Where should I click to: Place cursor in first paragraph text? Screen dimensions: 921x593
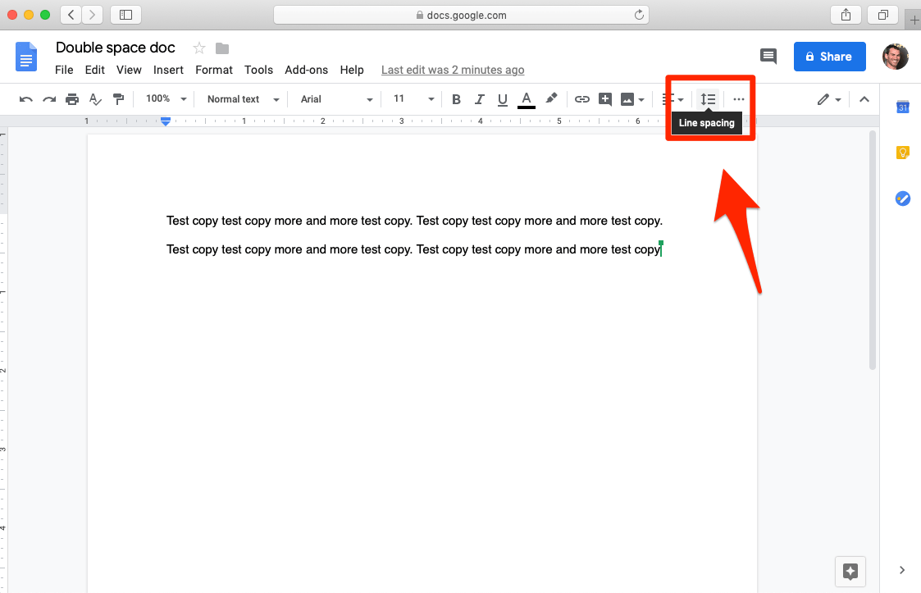414,221
